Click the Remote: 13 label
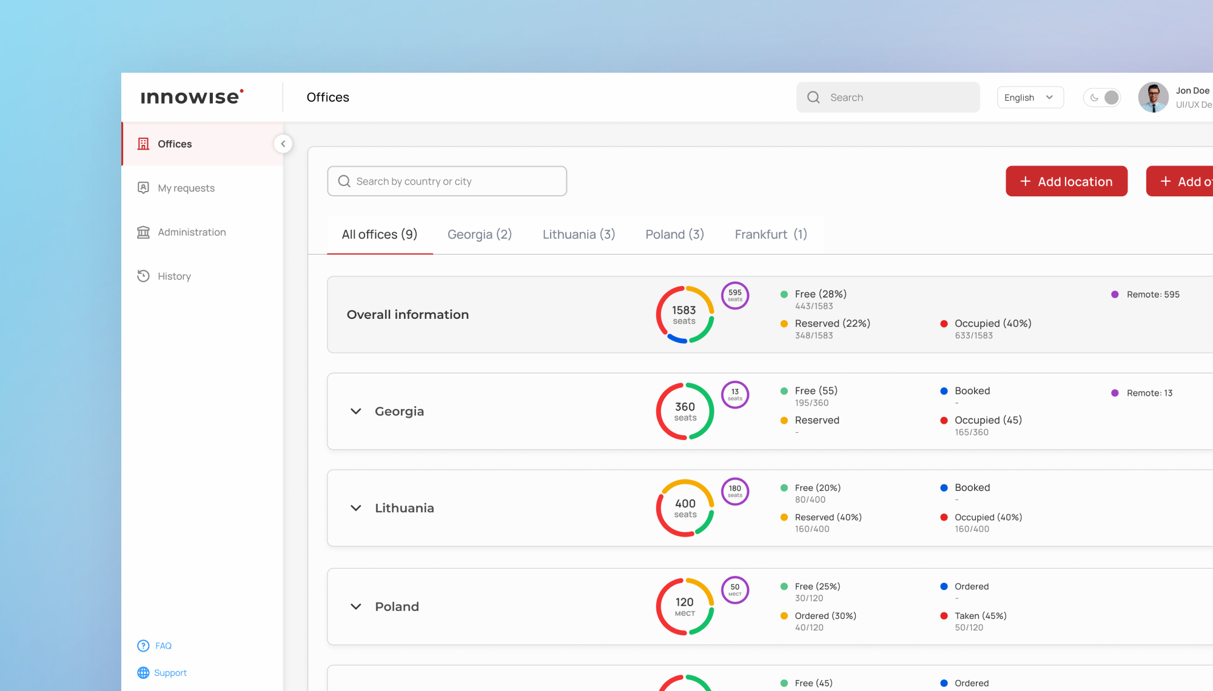 coord(1150,393)
